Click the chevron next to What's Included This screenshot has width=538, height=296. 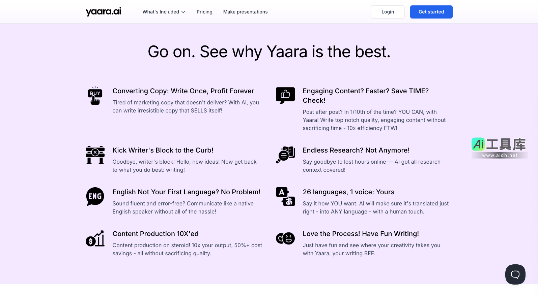pos(183,12)
